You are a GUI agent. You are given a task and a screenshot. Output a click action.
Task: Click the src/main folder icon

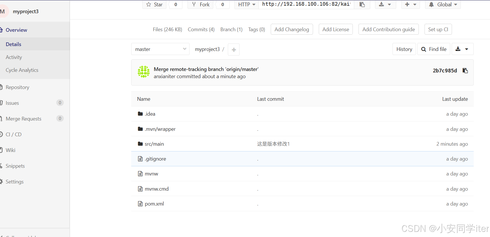pyautogui.click(x=140, y=144)
